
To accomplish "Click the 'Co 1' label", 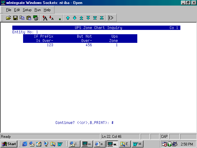I will tap(174, 28).
